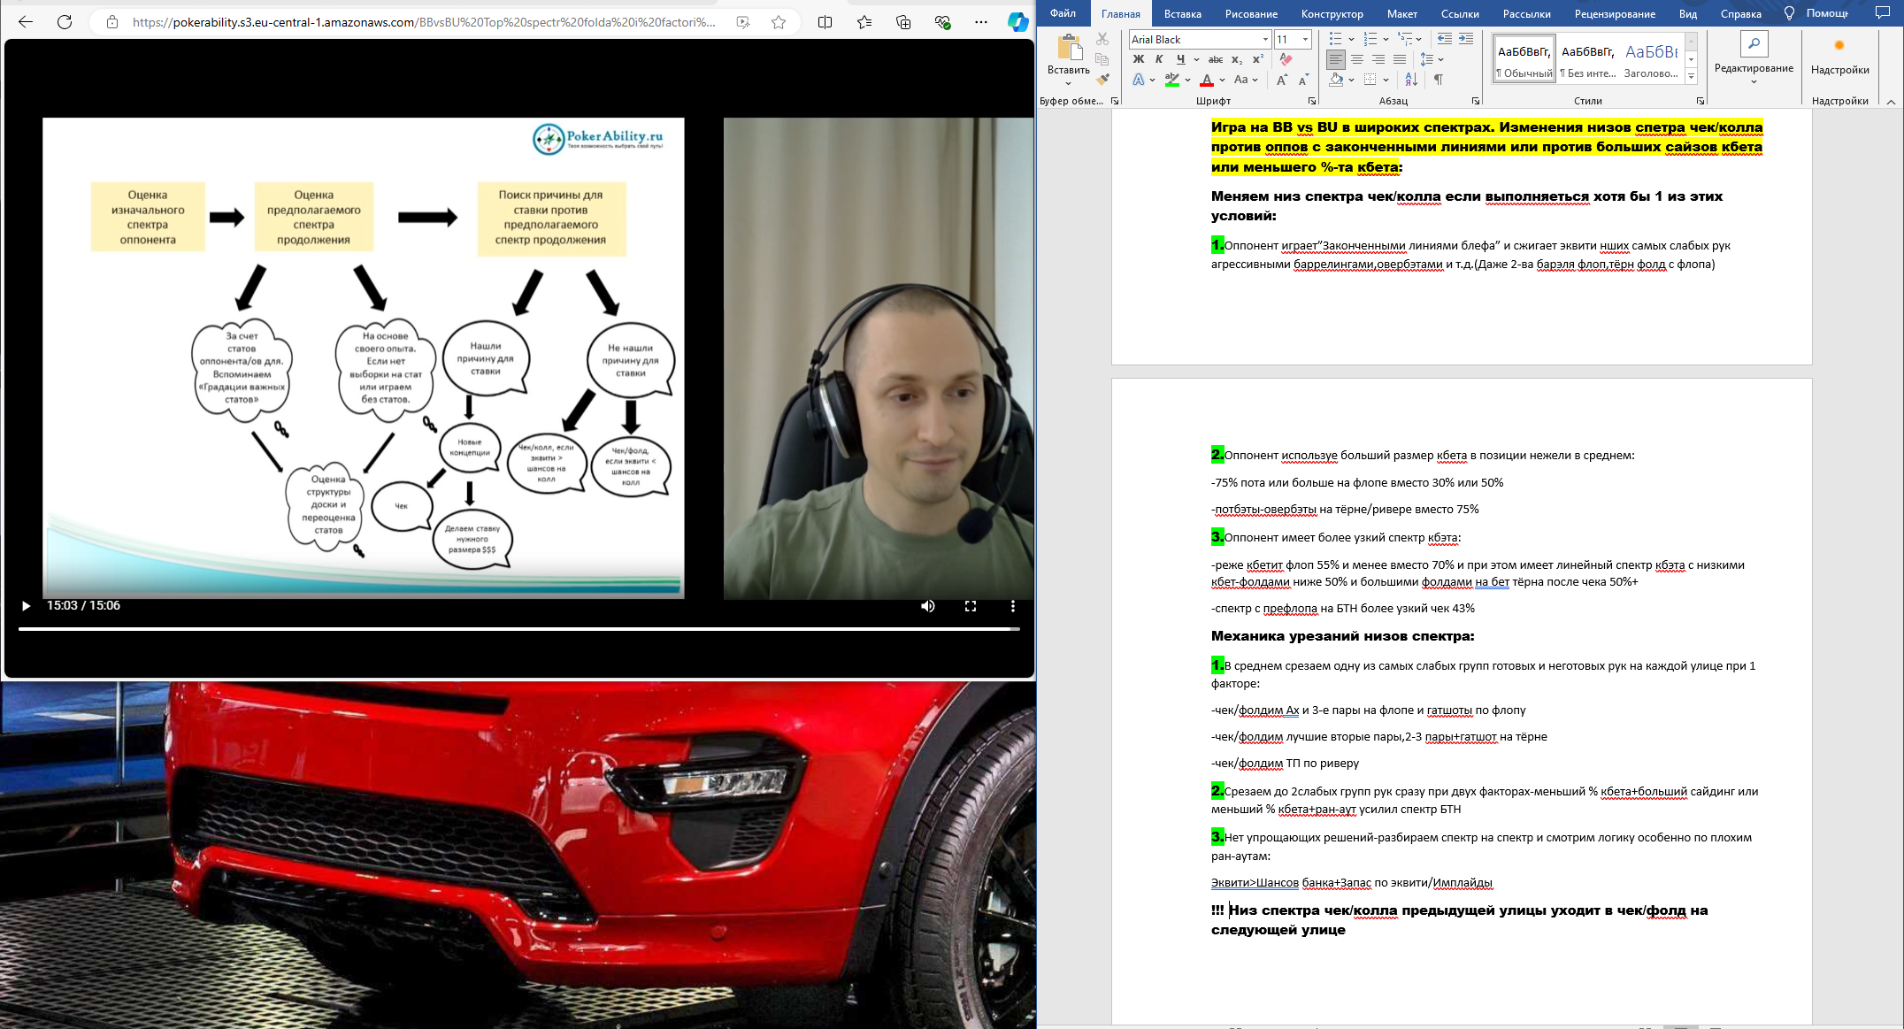Viewport: 1904px width, 1029px height.
Task: Switch to the Макет ribbon tab
Action: pos(1401,14)
